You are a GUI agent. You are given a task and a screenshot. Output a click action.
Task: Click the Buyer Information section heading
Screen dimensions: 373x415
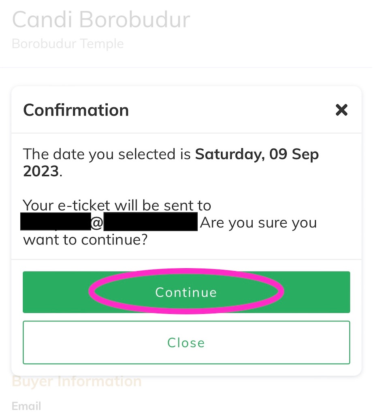point(77,381)
